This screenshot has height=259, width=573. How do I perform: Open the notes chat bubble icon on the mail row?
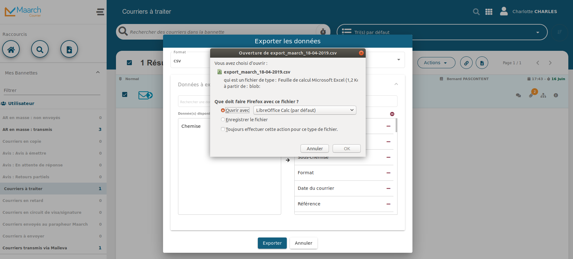(x=518, y=95)
